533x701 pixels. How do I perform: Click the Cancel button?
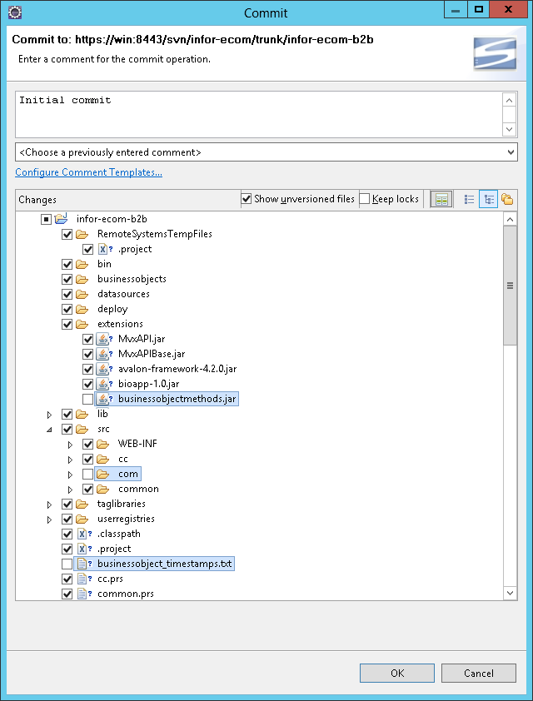click(x=478, y=673)
